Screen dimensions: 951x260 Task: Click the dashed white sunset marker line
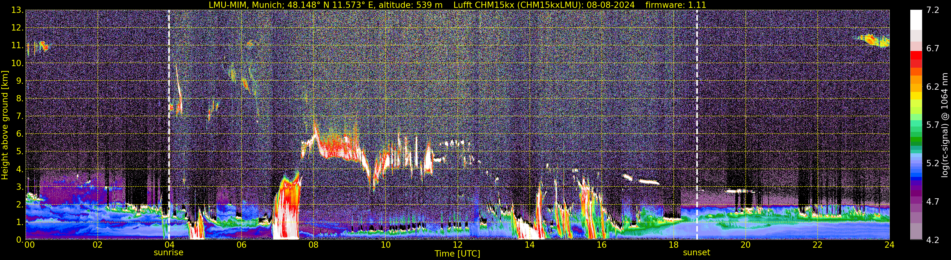[697, 125]
